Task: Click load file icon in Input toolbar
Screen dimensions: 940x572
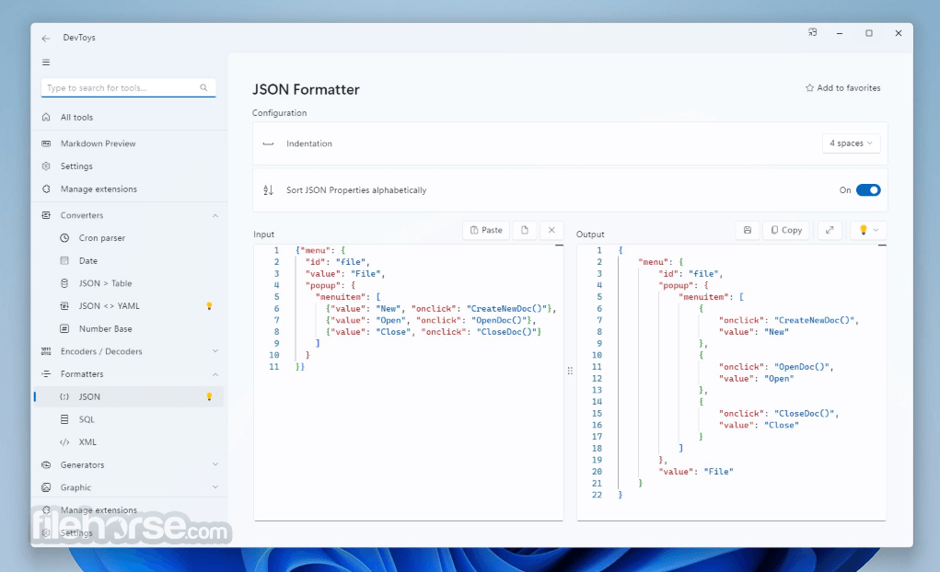Action: point(525,230)
